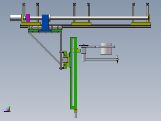Select the magenta shaft coupling

(x=28, y=18)
